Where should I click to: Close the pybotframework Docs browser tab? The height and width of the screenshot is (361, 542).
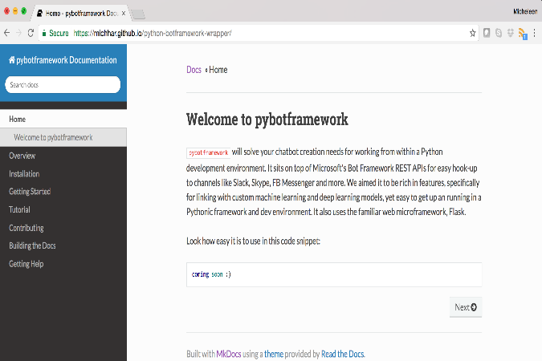point(124,14)
